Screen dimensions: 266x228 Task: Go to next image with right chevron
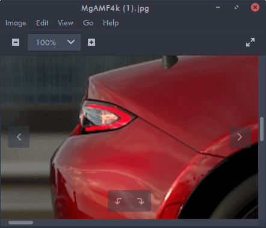point(240,137)
